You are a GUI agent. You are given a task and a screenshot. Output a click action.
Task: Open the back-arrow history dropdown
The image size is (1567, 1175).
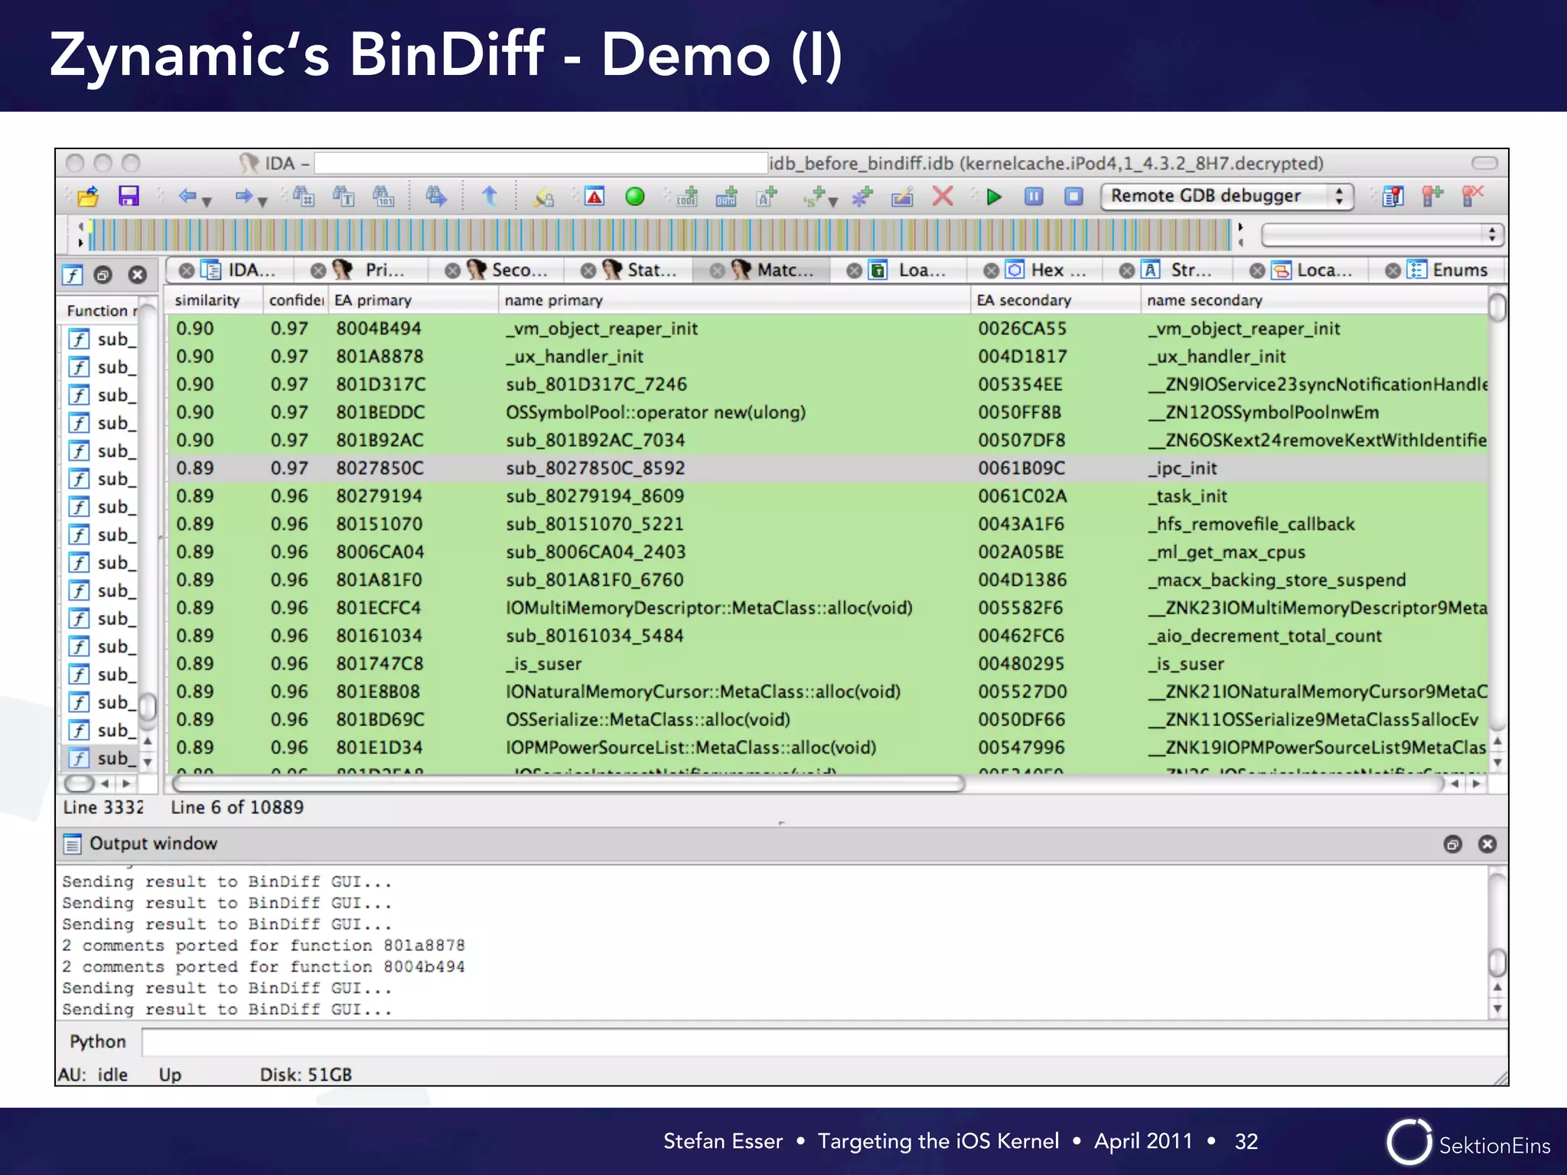tap(207, 201)
